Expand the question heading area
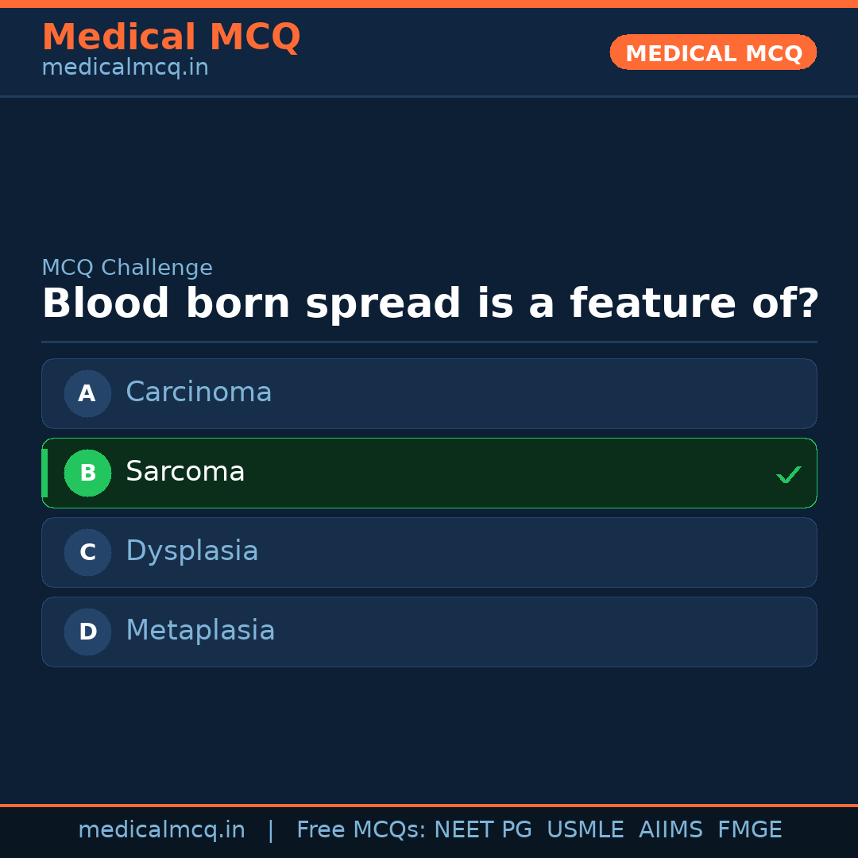 click(429, 303)
